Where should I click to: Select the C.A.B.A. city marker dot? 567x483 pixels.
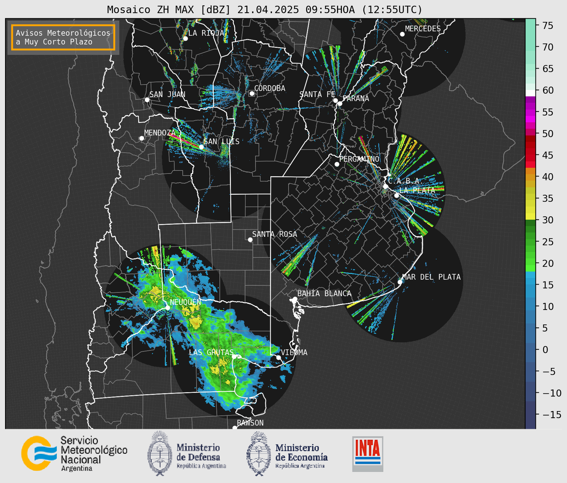point(386,186)
